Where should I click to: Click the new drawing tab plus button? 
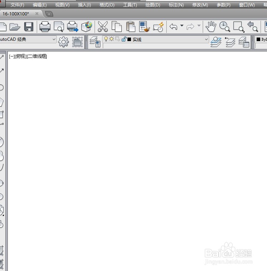click(x=49, y=14)
